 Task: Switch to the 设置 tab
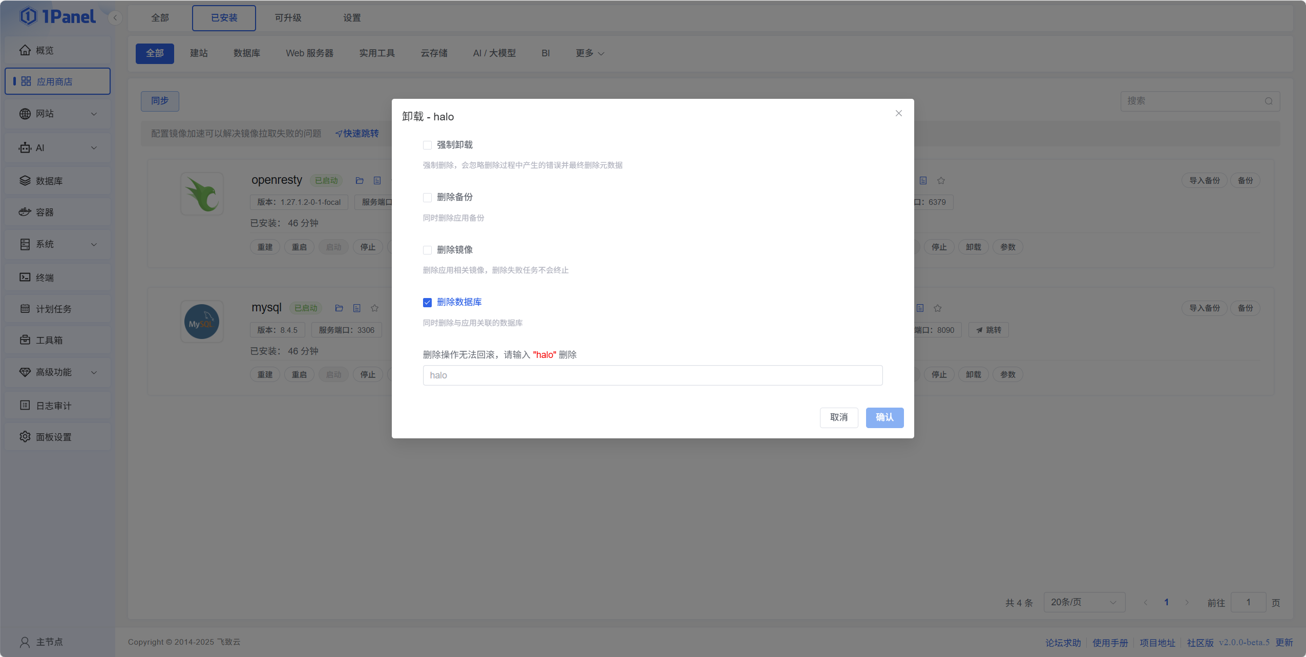[352, 18]
